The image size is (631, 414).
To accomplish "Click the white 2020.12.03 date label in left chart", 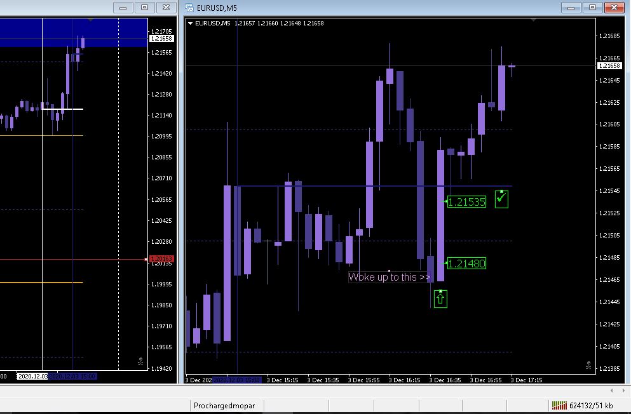I will [32, 376].
